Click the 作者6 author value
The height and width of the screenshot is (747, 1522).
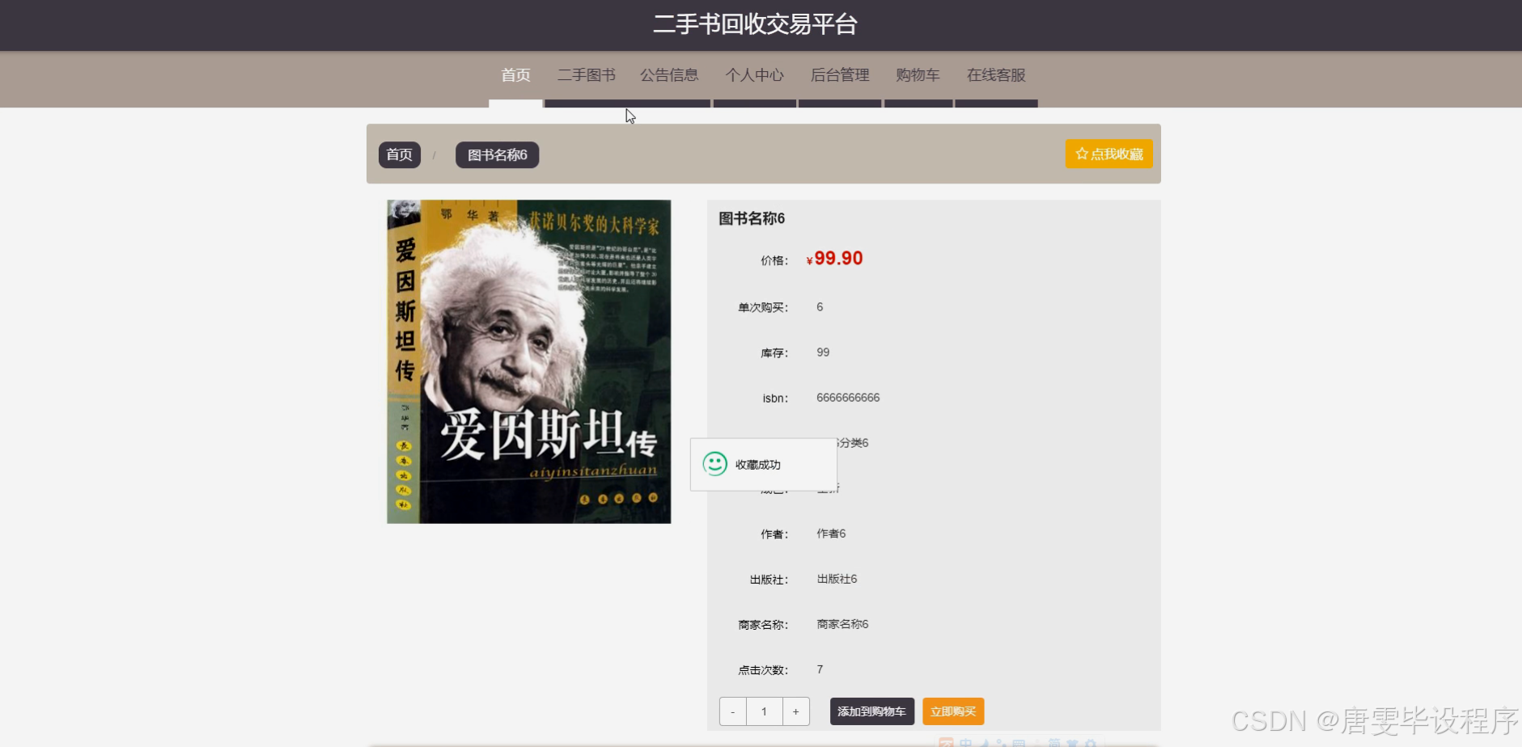[x=831, y=534]
